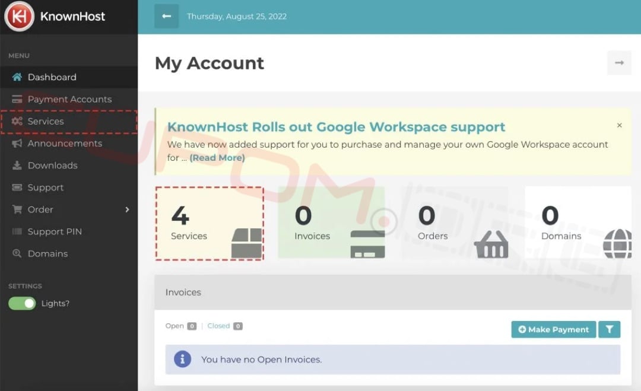Click the back arrow button in header
This screenshot has height=391, width=641.
coord(166,17)
